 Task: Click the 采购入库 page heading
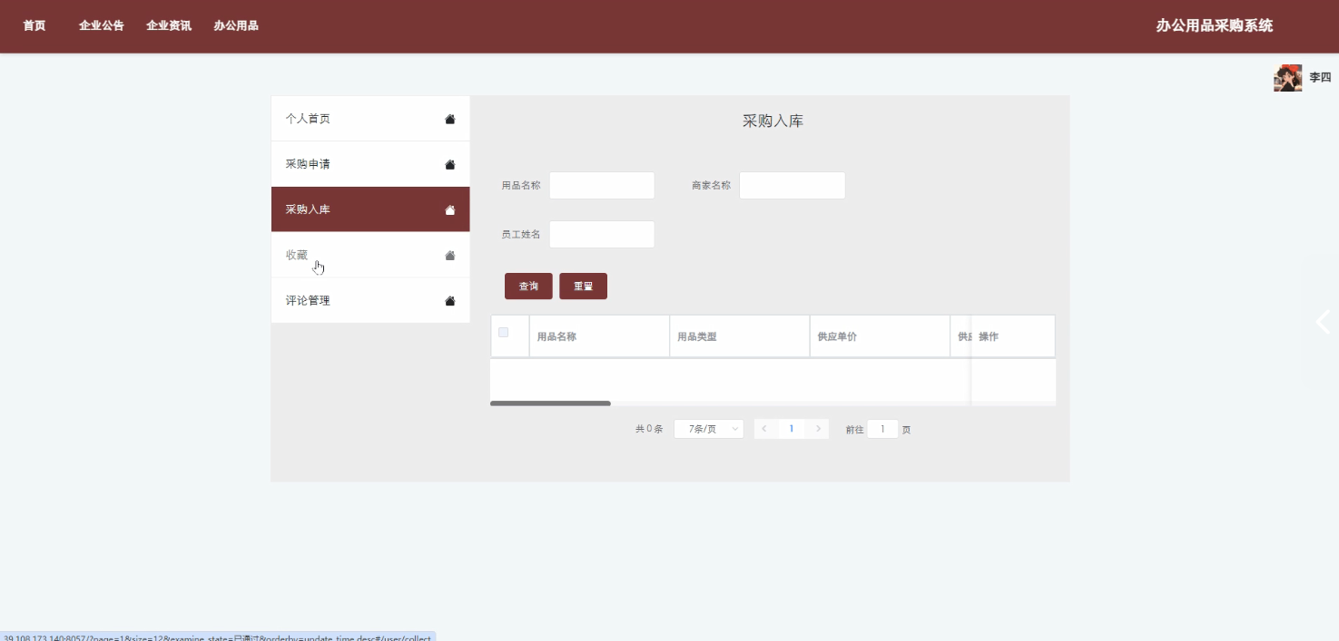[x=773, y=121]
